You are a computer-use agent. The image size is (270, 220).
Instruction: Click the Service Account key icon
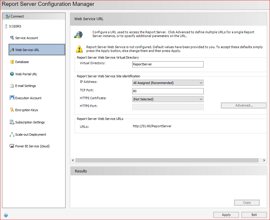click(x=12, y=38)
